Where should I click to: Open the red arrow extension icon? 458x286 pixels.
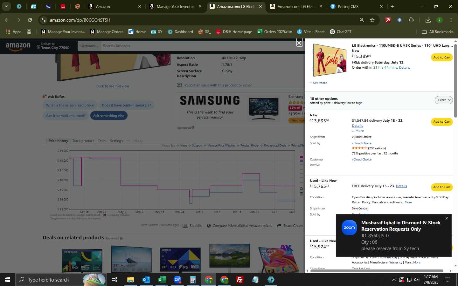coord(388,20)
